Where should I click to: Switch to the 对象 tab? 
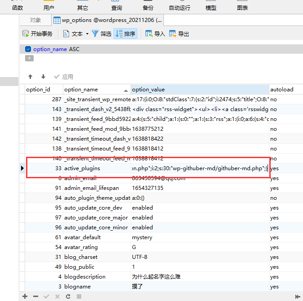(35, 20)
